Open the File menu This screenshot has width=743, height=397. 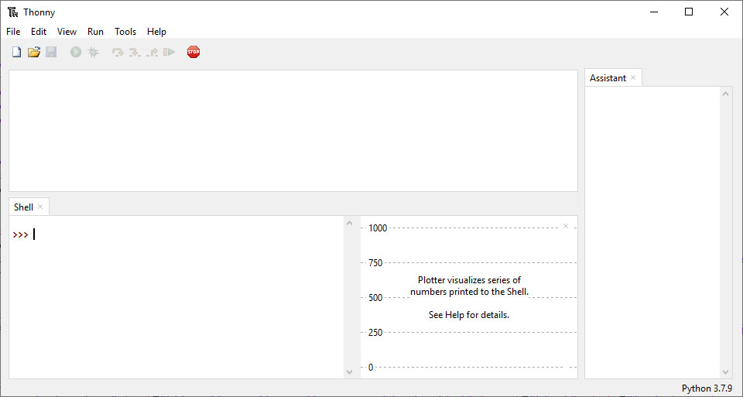point(13,32)
